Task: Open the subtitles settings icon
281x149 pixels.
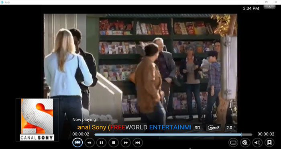Action: click(x=233, y=143)
